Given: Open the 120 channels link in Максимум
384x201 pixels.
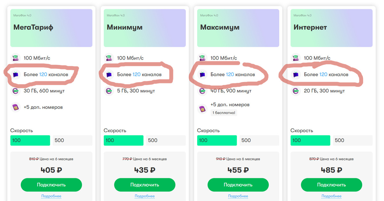Looking at the screenshot, I should (x=230, y=75).
